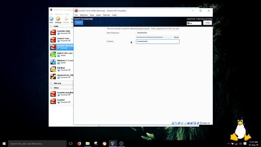Click the battery icon in system tray
Image resolution: width=261 pixels, height=147 pixels.
[233, 144]
